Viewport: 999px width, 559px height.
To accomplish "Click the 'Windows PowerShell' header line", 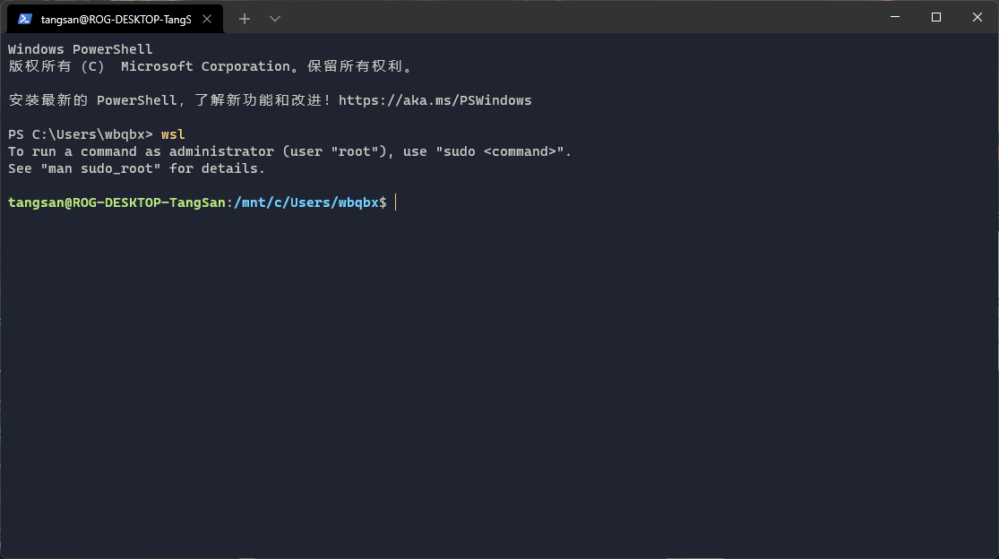I will point(81,49).
